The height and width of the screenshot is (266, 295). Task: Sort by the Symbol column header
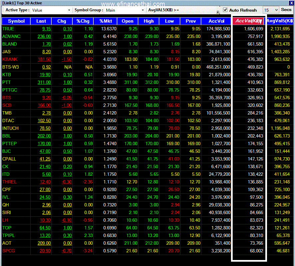pos(16,21)
